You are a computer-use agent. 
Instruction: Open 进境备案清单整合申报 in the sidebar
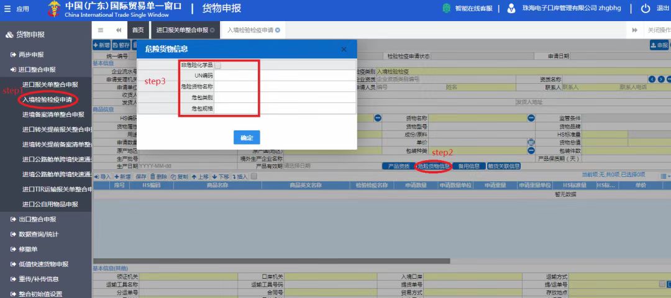pos(53,115)
